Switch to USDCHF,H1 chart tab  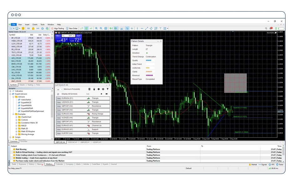pos(73,142)
